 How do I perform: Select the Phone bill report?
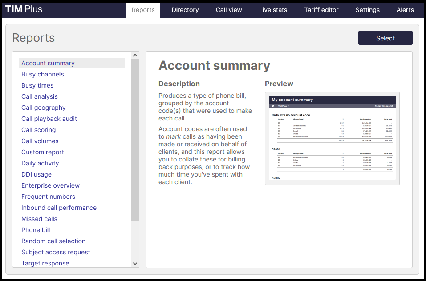36,230
